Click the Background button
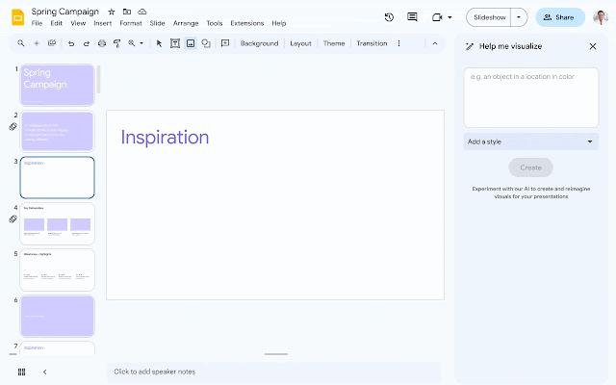Image resolution: width=616 pixels, height=385 pixels. coord(259,43)
